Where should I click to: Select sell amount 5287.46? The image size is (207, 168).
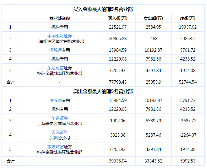pos(153,135)
